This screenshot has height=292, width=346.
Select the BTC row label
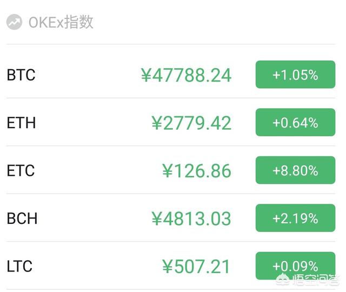point(21,75)
